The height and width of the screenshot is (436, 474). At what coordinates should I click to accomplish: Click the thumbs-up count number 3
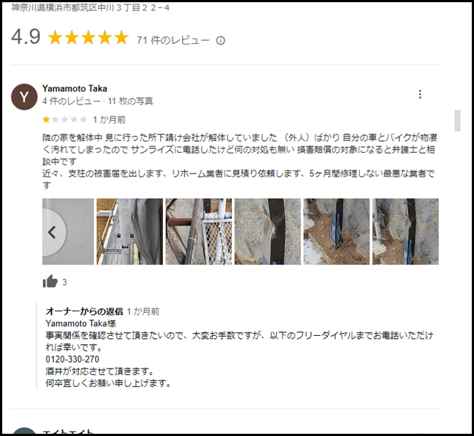tap(64, 283)
